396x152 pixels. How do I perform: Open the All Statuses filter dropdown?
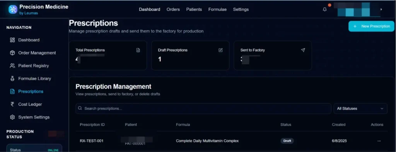pyautogui.click(x=360, y=109)
